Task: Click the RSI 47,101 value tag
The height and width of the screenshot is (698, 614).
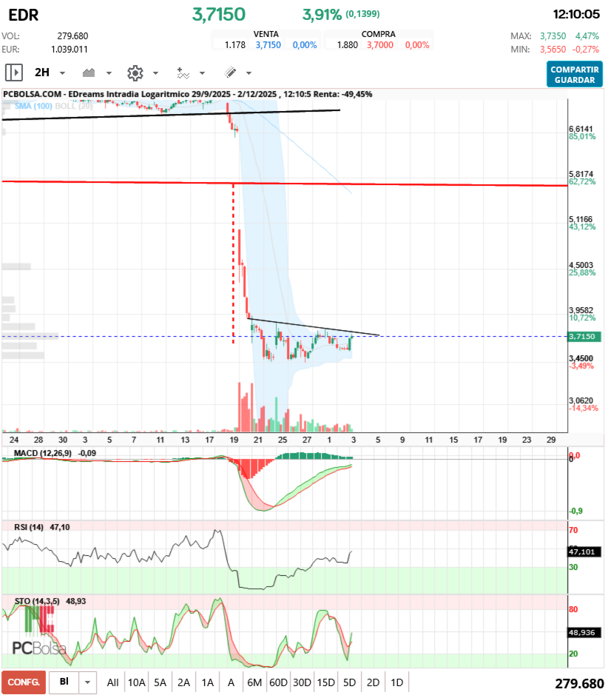Action: [x=584, y=551]
